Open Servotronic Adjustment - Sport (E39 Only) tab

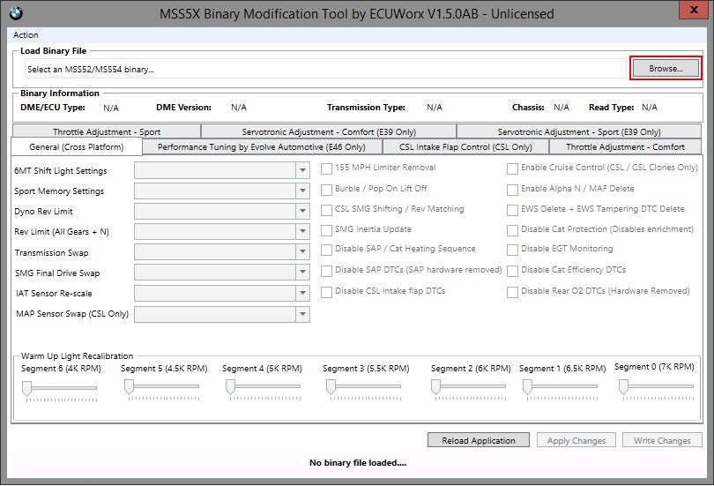579,131
